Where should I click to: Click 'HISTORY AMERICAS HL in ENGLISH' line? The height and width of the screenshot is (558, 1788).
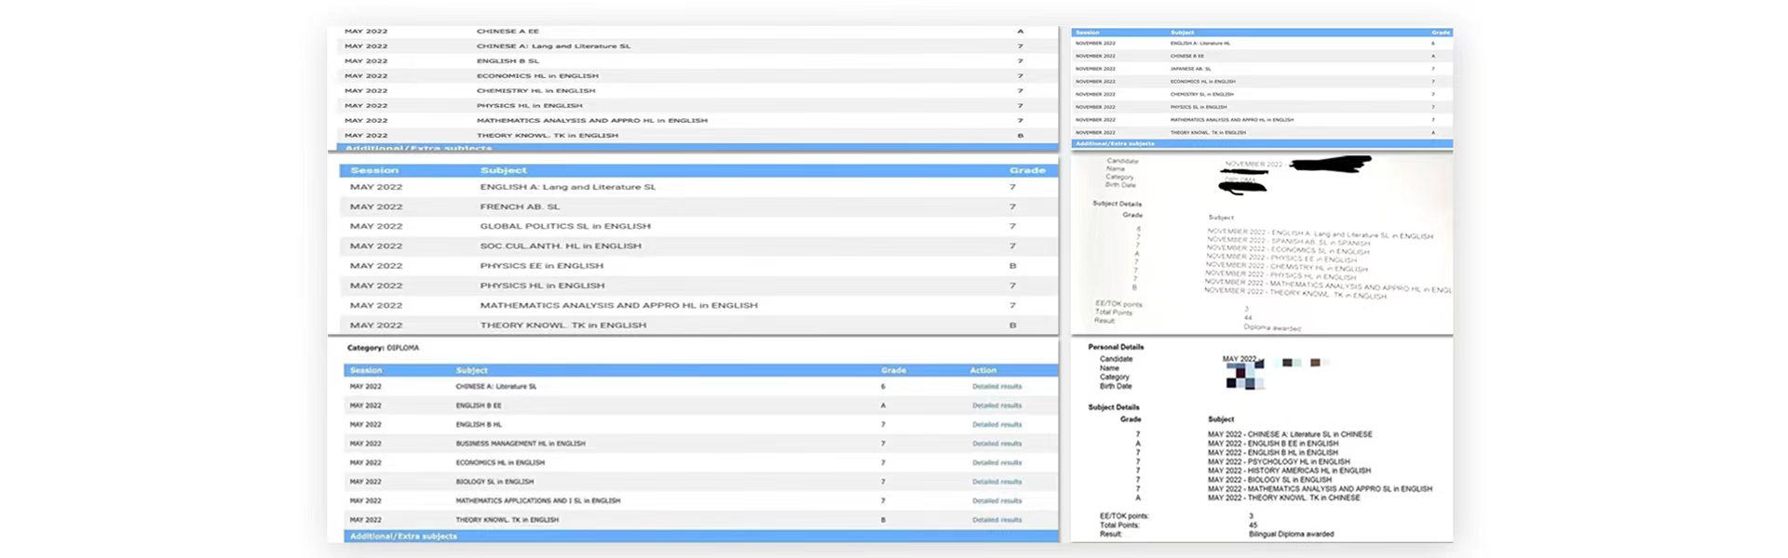point(1289,471)
